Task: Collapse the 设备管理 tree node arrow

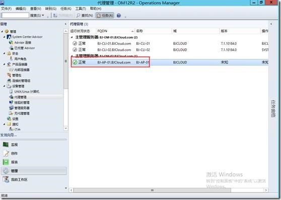Action: click(x=5, y=86)
